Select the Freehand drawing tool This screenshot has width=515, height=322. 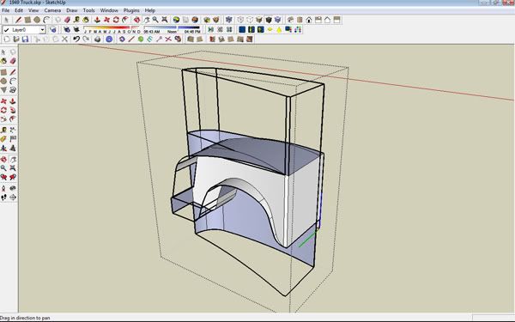pos(13,89)
